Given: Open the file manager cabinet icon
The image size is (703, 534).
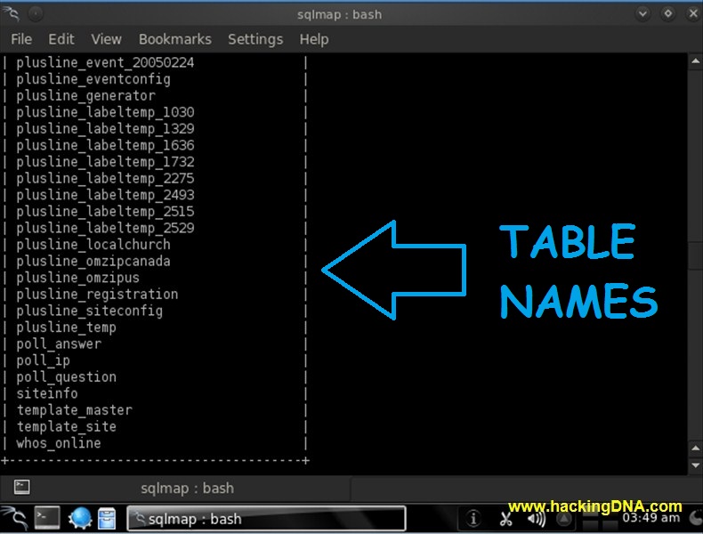Looking at the screenshot, I should click(x=107, y=519).
